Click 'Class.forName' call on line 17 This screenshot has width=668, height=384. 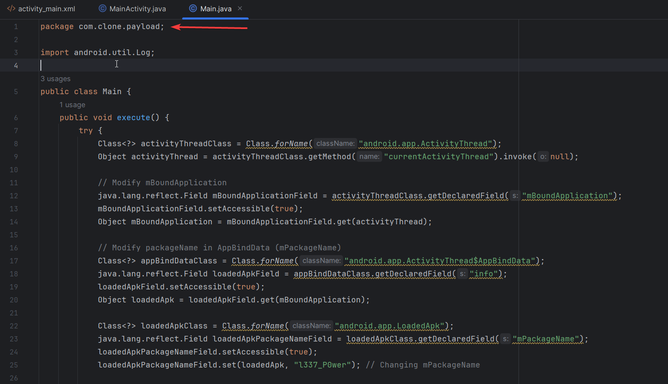263,261
